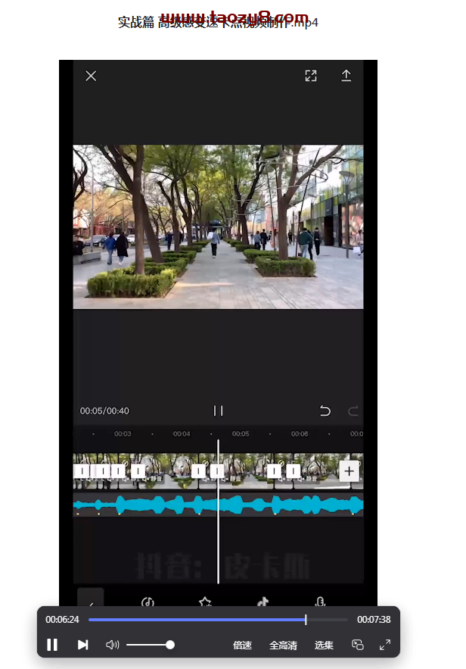This screenshot has height=669, width=466.
Task: Click the fullscreen preview icon in editor
Action: [x=311, y=76]
